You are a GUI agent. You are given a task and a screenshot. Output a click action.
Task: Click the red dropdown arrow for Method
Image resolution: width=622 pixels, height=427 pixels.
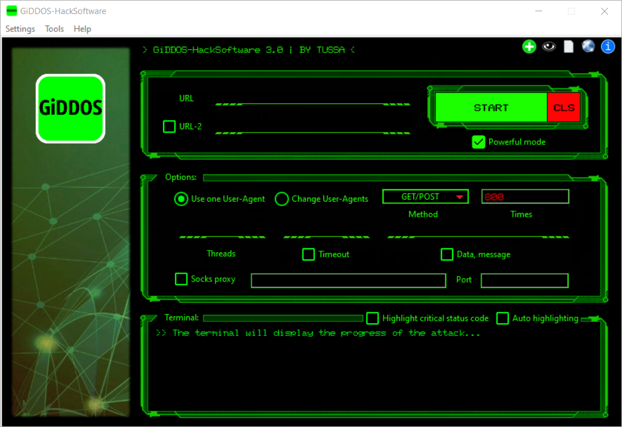(x=459, y=197)
